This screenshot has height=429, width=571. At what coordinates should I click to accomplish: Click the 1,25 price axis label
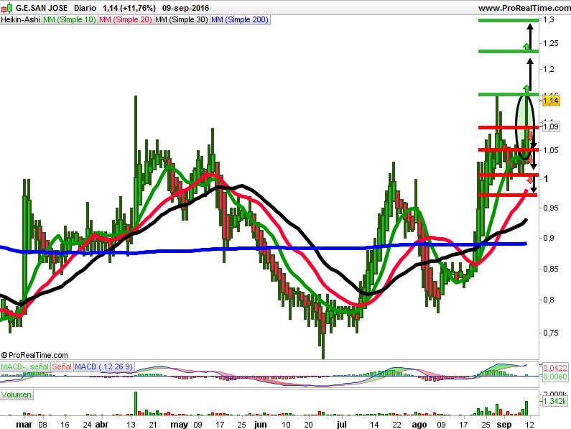coord(551,43)
